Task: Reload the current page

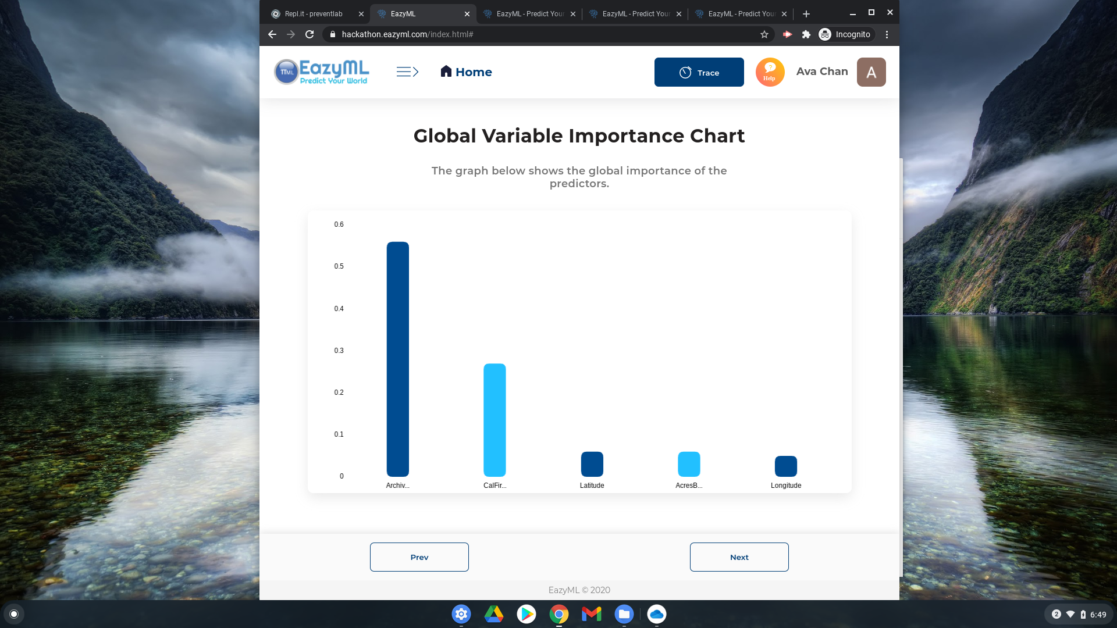Action: tap(310, 34)
